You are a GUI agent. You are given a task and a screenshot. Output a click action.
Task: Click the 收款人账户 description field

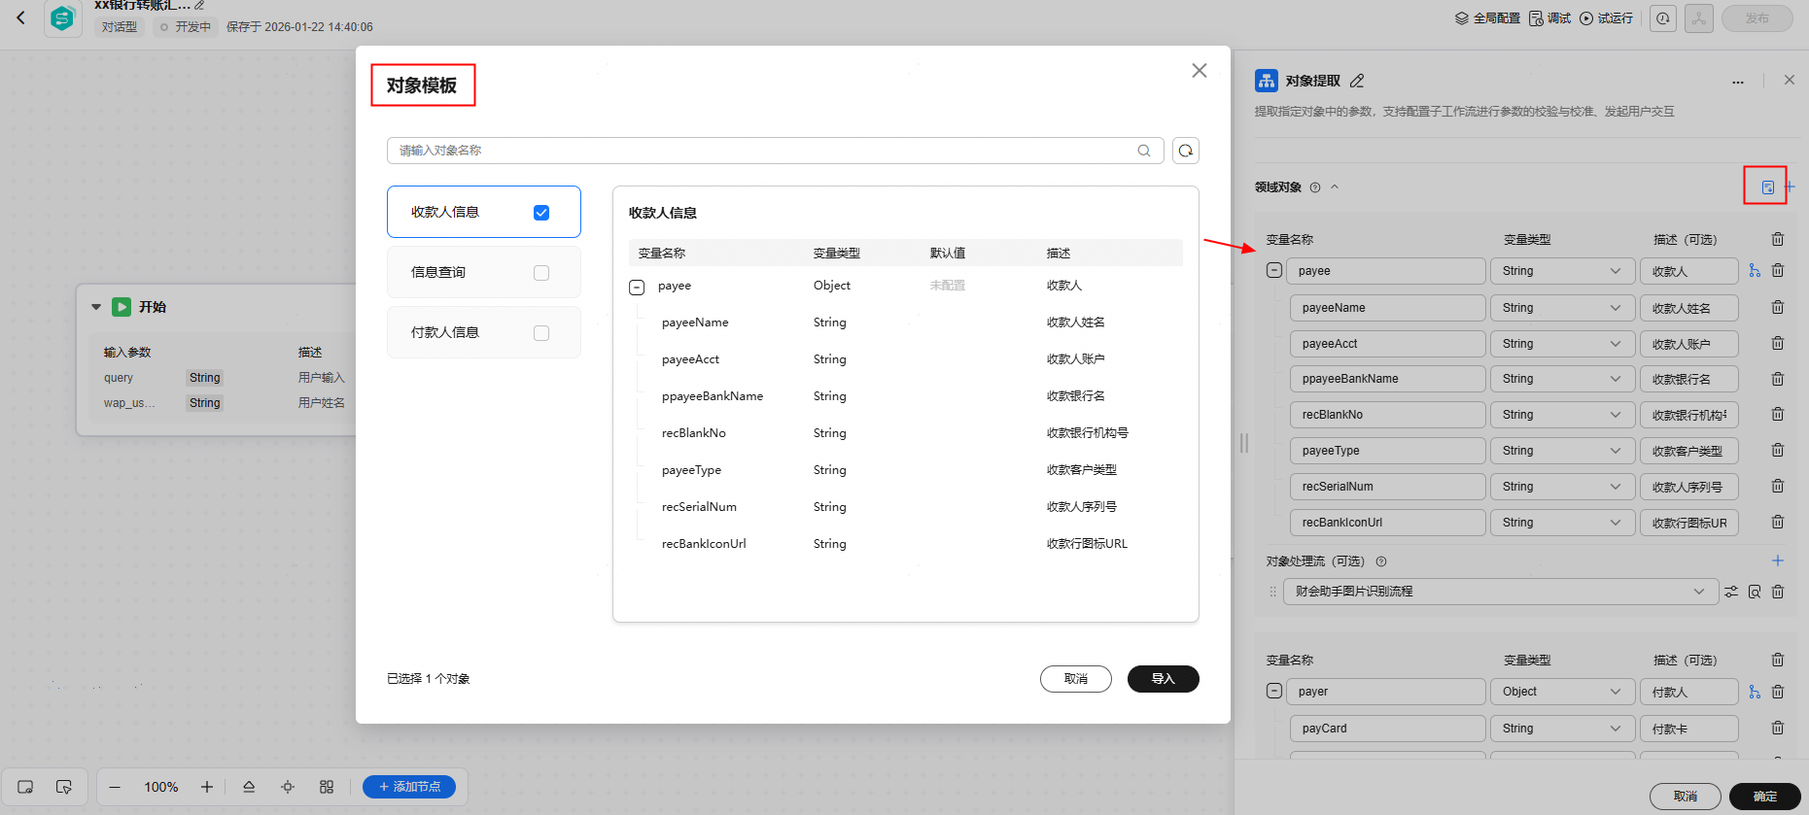[1688, 344]
